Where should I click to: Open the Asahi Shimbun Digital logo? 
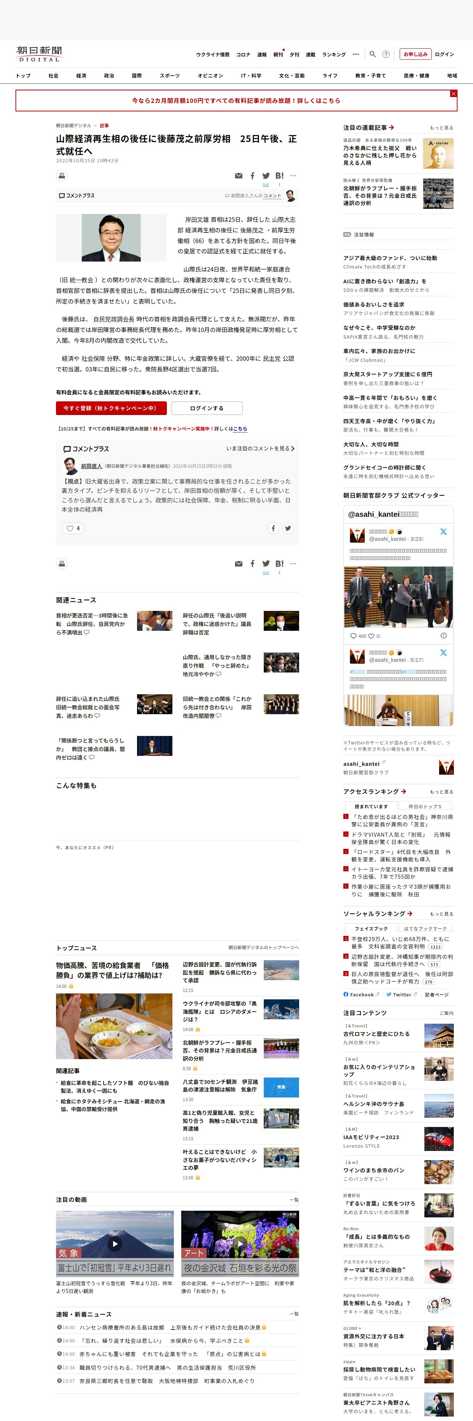[x=39, y=54]
